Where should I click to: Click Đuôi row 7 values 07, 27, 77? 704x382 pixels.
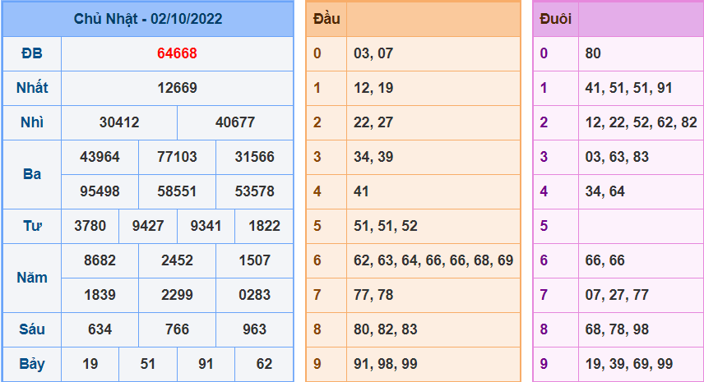(x=617, y=295)
